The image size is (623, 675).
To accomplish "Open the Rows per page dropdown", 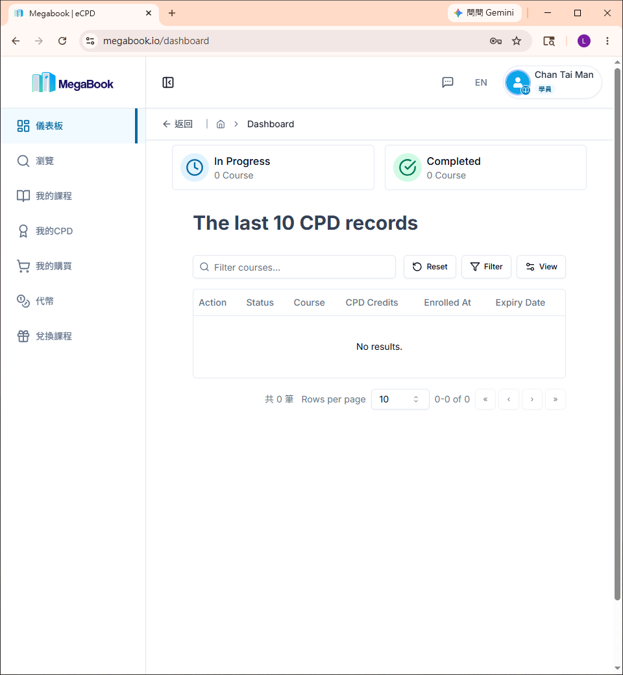I will (x=400, y=399).
